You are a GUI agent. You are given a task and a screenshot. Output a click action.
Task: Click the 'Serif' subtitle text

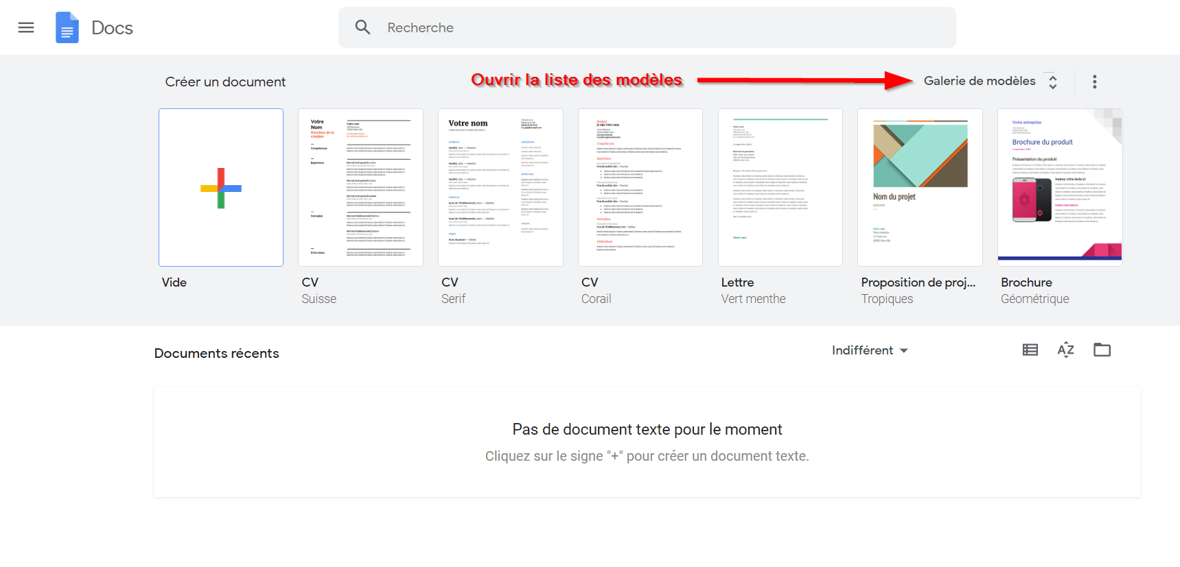click(x=453, y=299)
